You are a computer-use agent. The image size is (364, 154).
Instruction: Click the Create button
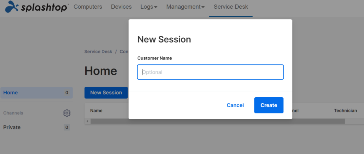tap(268, 105)
